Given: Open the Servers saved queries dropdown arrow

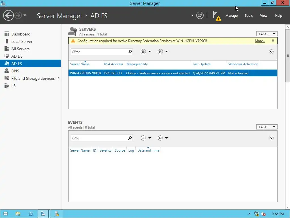Looking at the screenshot, I should 167,52.
